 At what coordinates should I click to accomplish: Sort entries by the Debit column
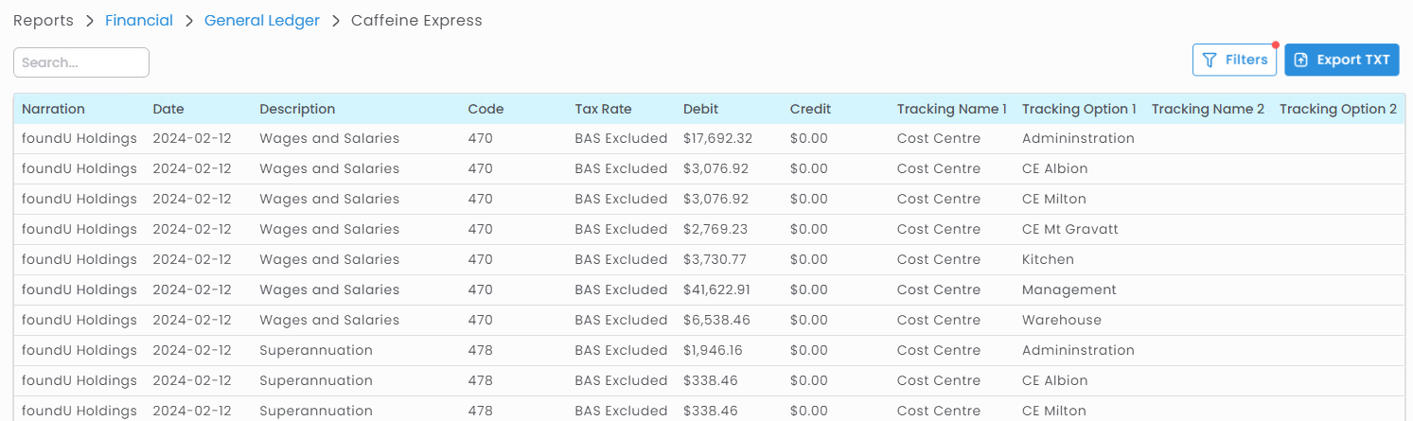tap(701, 109)
